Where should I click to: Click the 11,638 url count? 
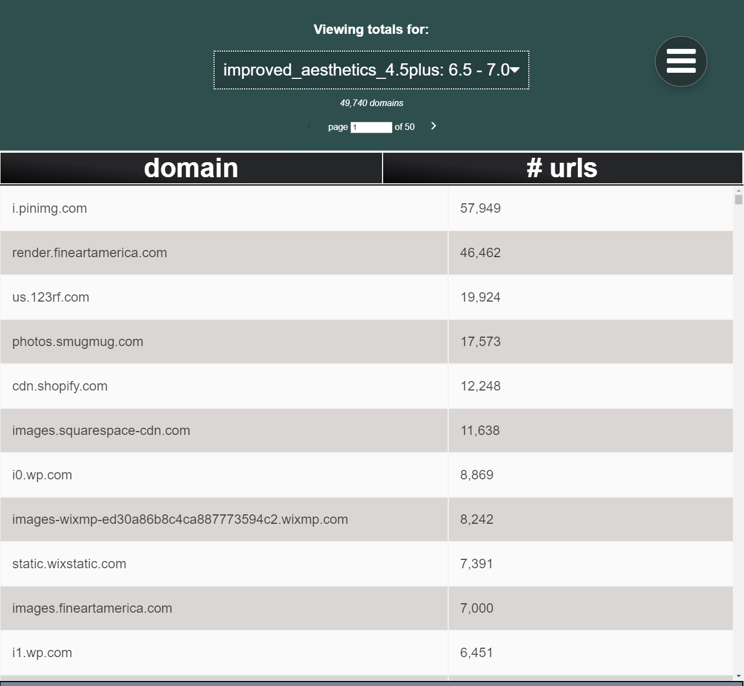[480, 430]
